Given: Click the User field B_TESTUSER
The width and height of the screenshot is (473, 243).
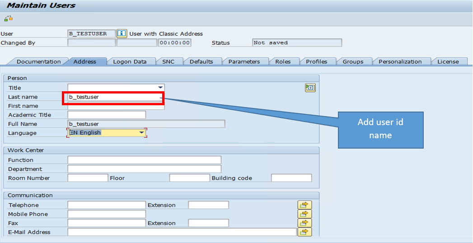Looking at the screenshot, I should click(92, 33).
